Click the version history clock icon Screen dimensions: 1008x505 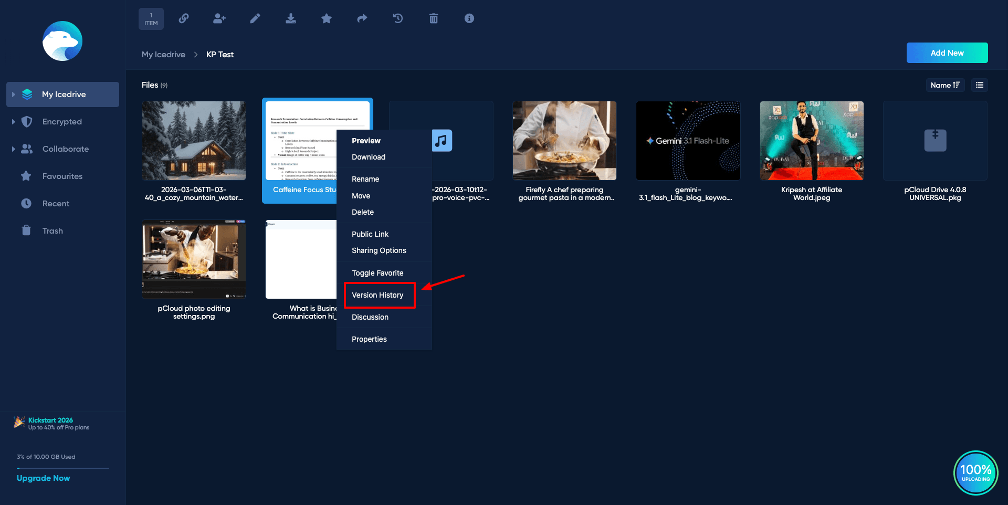point(398,18)
